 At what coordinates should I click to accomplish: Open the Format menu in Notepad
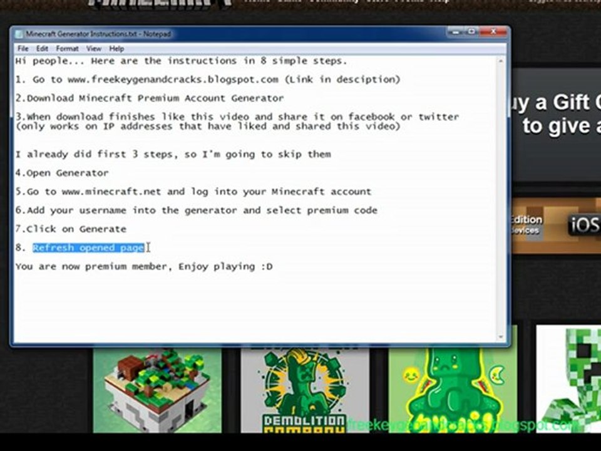tap(67, 49)
